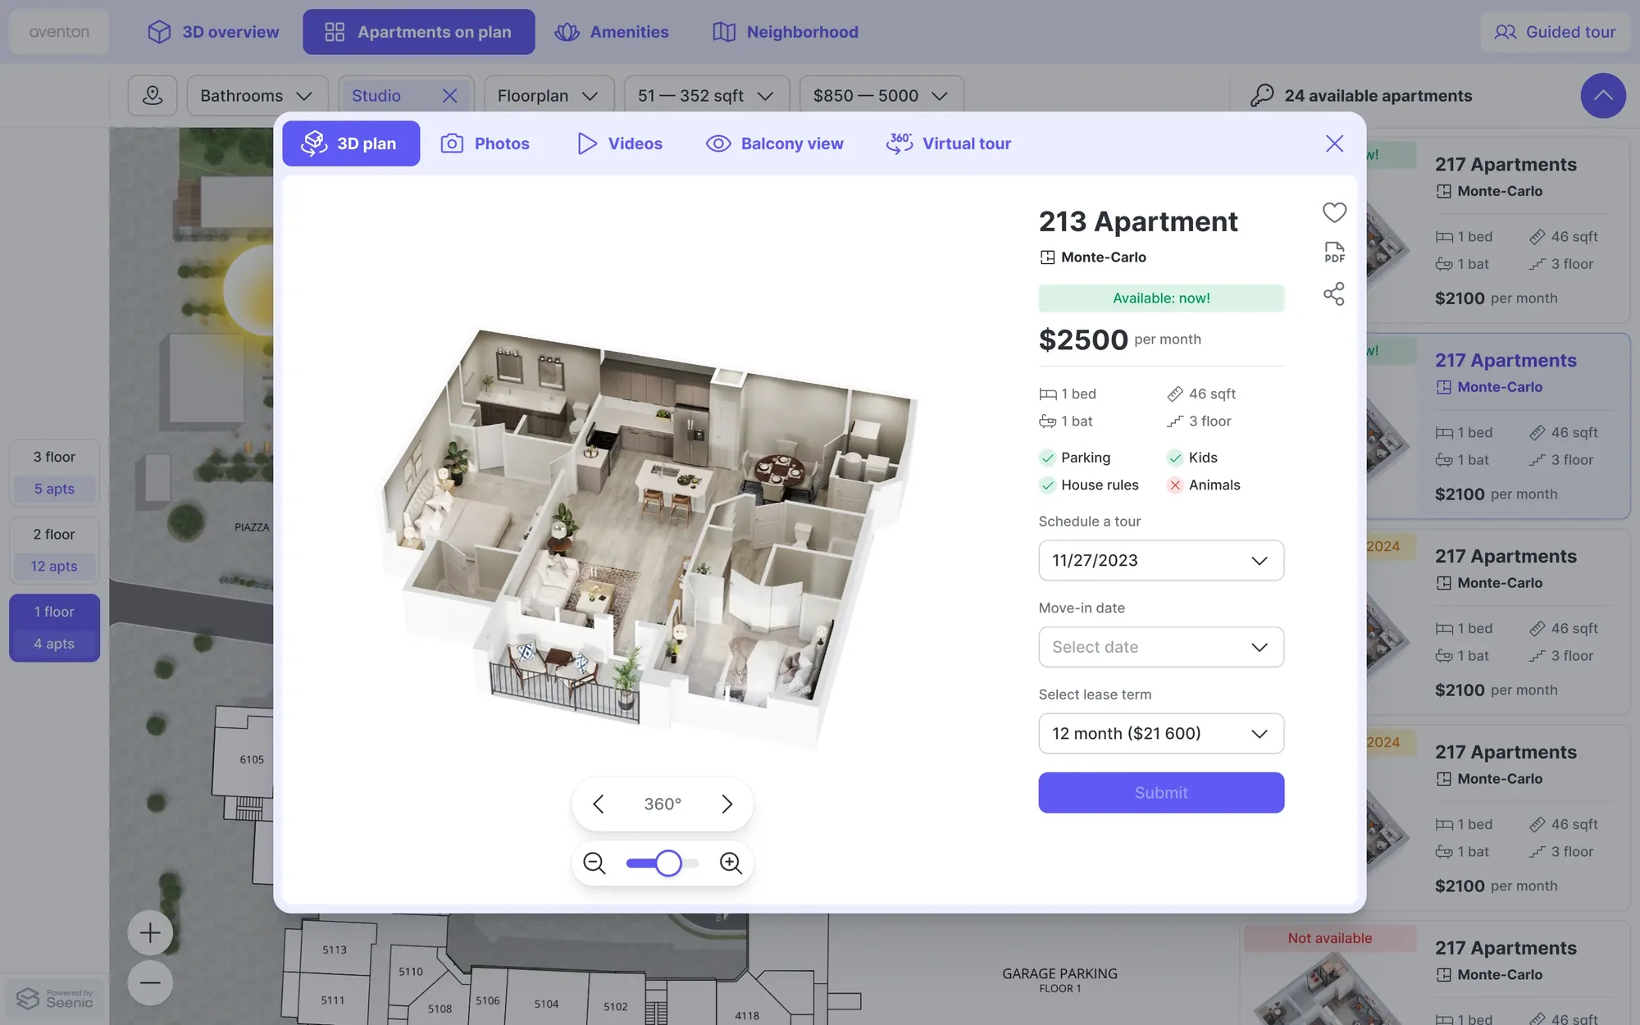Switch to Photos tab
This screenshot has width=1640, height=1025.
pyautogui.click(x=485, y=143)
